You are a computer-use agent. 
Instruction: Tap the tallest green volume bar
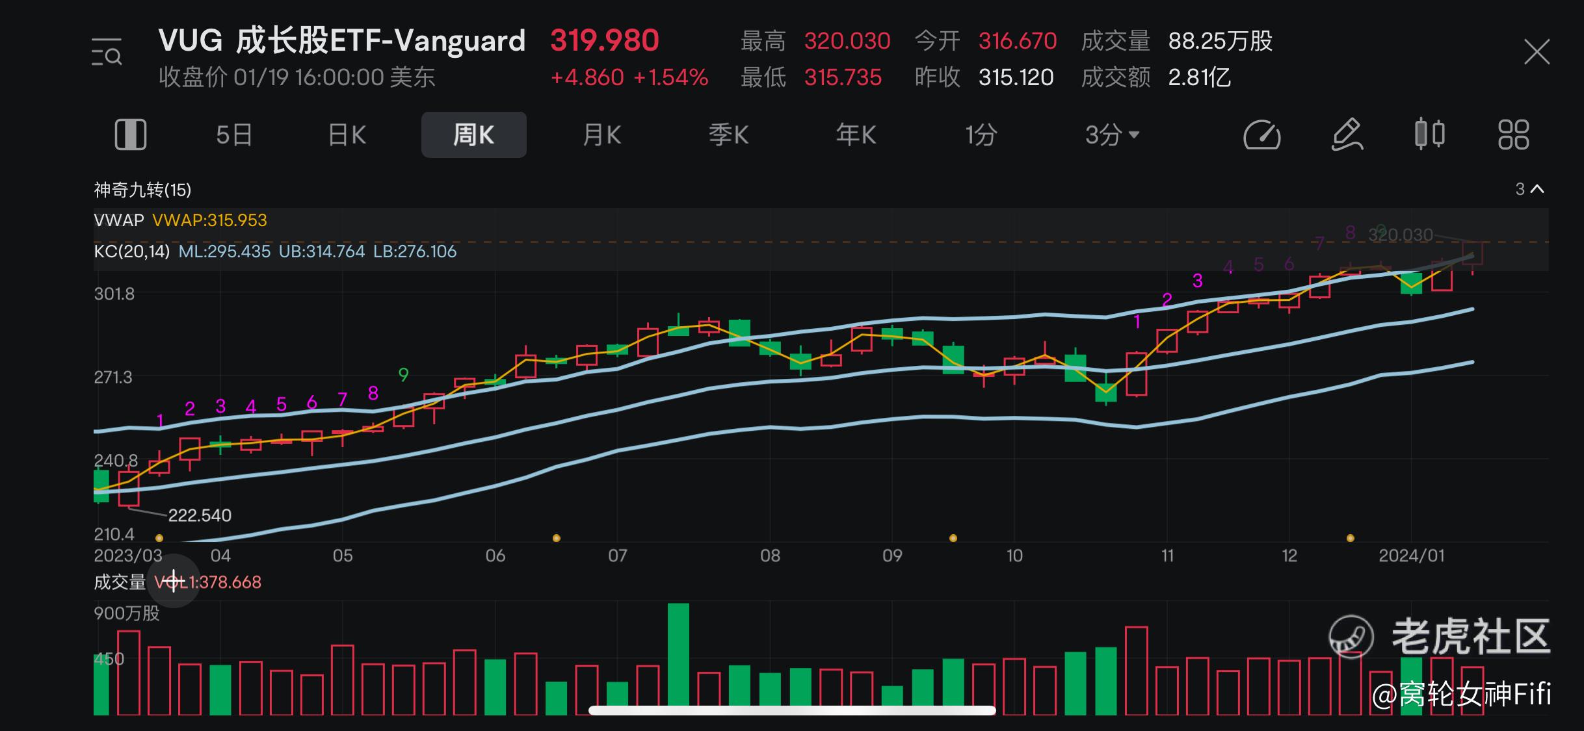(x=678, y=659)
